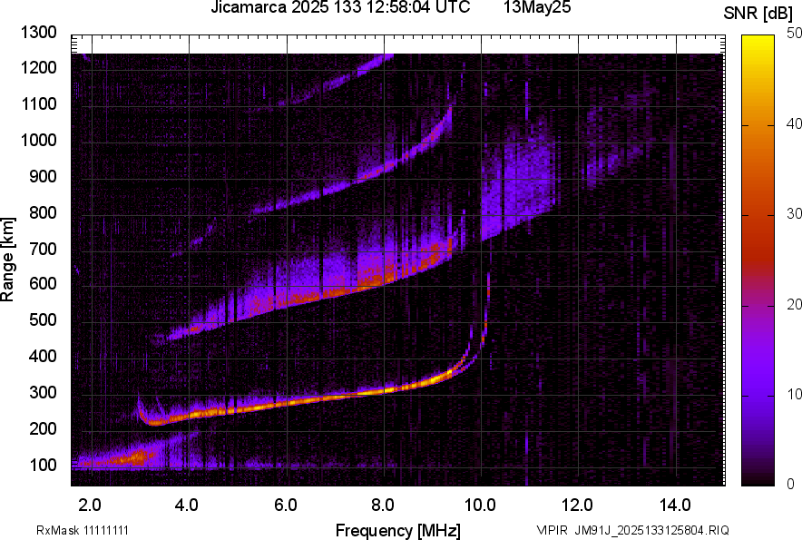This screenshot has height=540, width=802.
Task: Click the SNR color scale bar
Action: pyautogui.click(x=758, y=260)
